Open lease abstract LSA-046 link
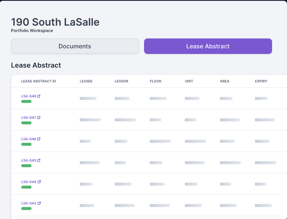287x219 pixels. 29,139
